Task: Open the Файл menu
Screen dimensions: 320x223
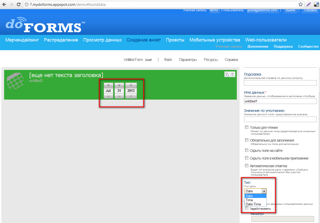Action: click(168, 60)
